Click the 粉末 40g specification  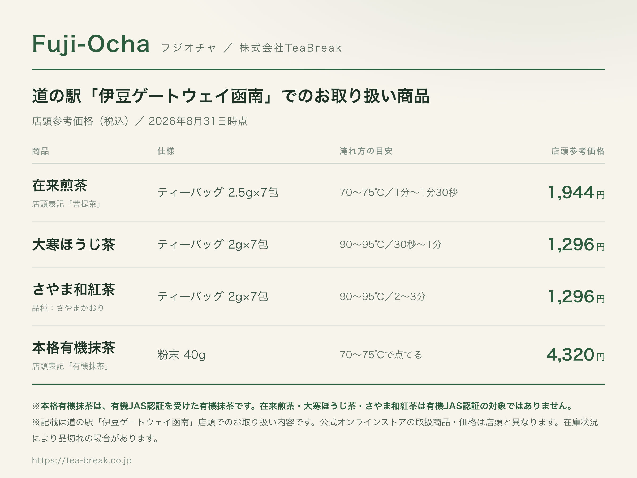[x=182, y=355]
